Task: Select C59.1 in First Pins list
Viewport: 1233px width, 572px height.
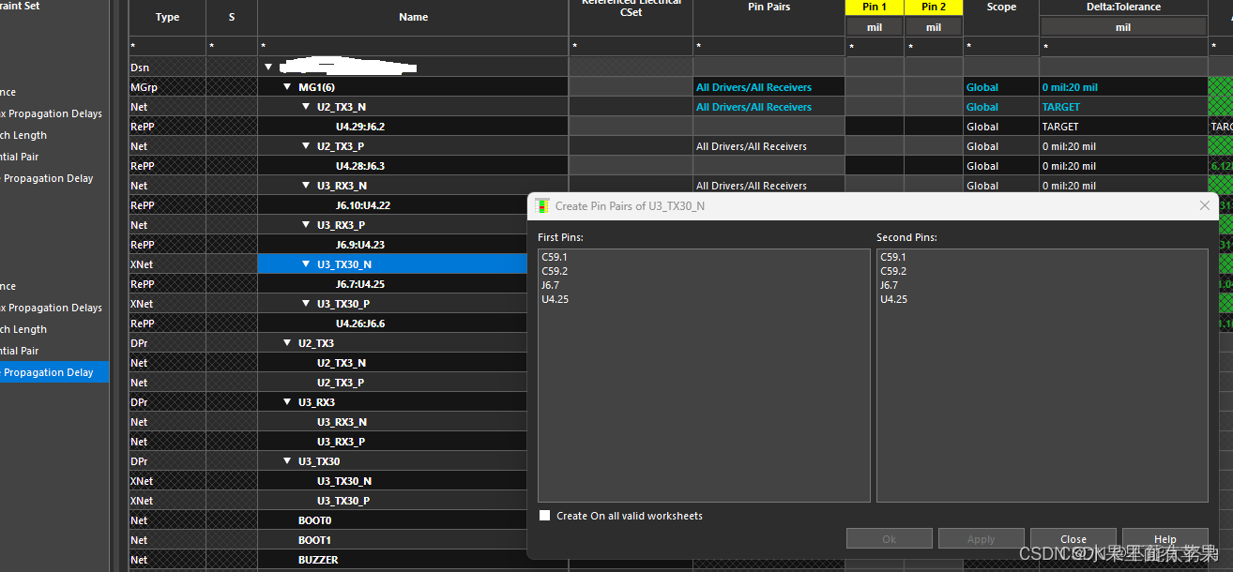Action: [x=555, y=257]
